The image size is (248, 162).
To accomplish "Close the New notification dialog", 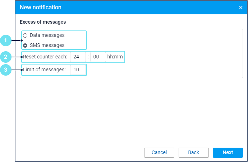I will [x=241, y=8].
